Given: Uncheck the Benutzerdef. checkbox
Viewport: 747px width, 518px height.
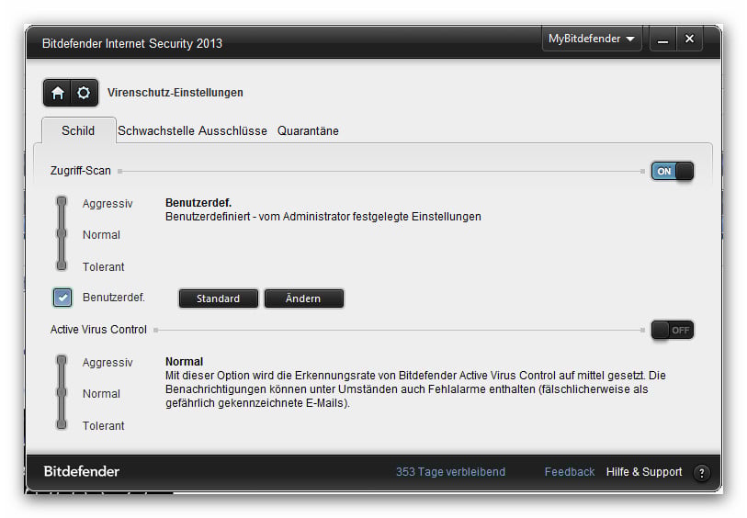Looking at the screenshot, I should [x=62, y=298].
